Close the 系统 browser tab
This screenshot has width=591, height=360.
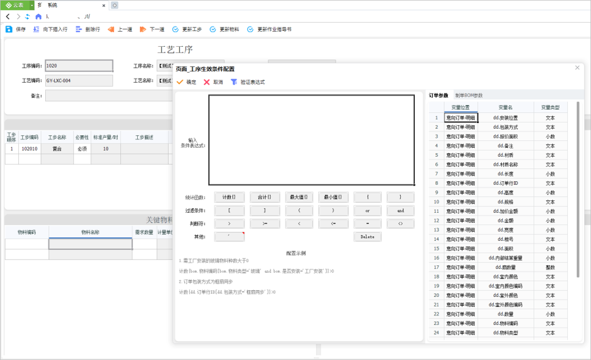pos(104,5)
